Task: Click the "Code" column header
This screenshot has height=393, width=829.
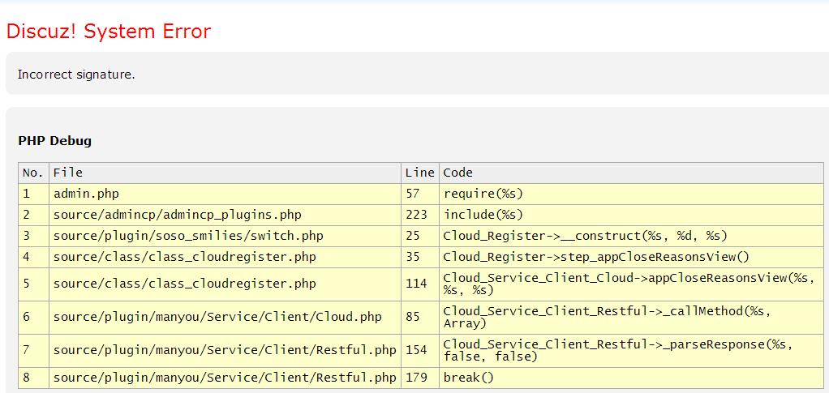Action: (x=457, y=173)
